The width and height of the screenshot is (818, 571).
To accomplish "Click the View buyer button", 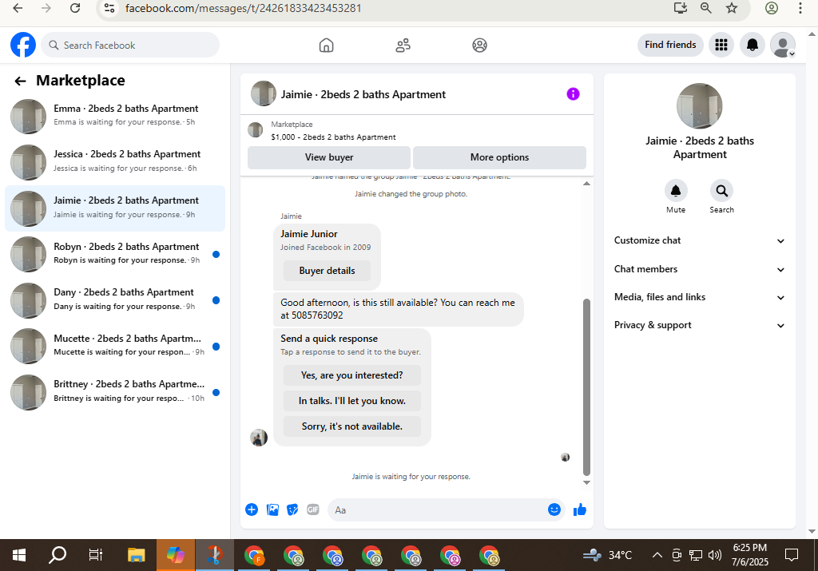I will pyautogui.click(x=328, y=157).
